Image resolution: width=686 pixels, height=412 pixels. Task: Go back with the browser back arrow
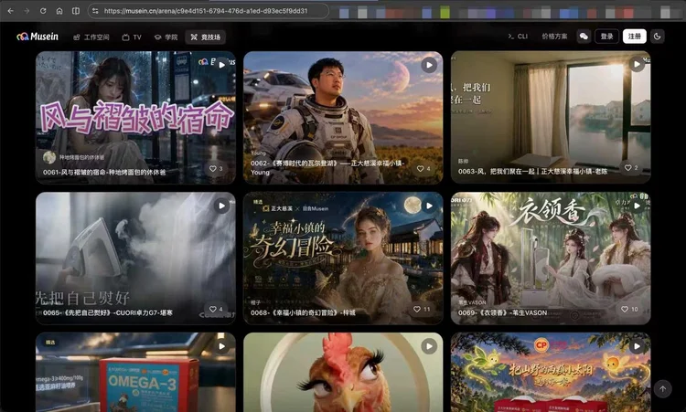(x=10, y=11)
